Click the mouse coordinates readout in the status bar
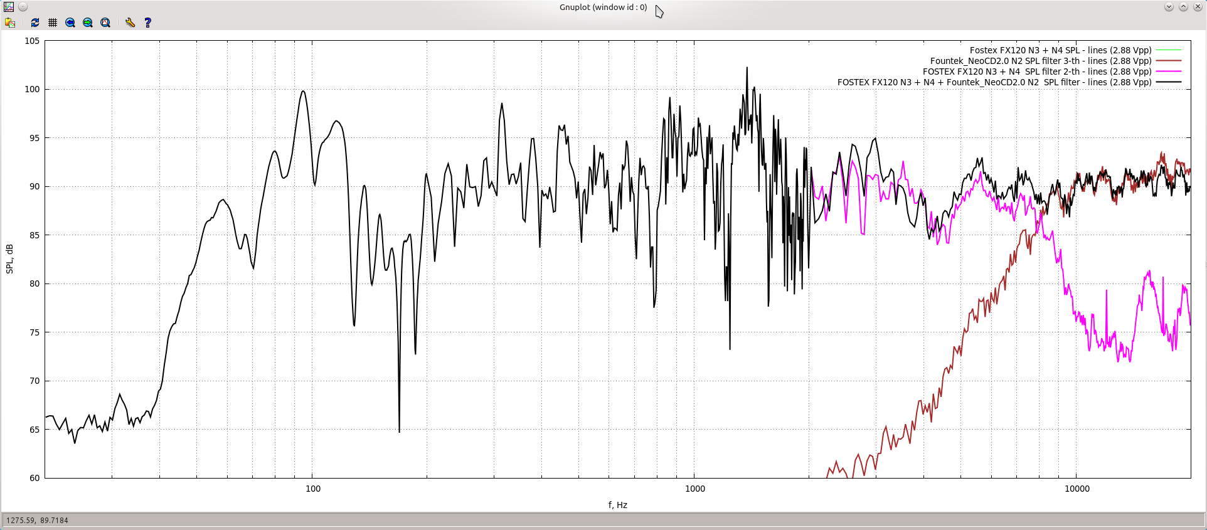 pos(37,521)
